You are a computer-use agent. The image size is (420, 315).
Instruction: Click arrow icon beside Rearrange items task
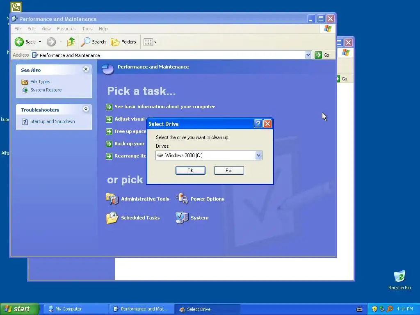pyautogui.click(x=109, y=156)
